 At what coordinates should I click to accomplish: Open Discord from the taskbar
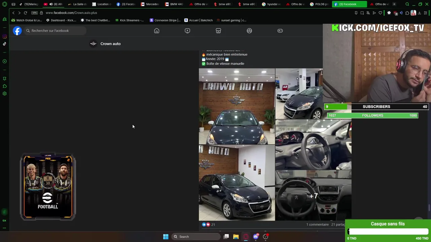[x=256, y=237]
